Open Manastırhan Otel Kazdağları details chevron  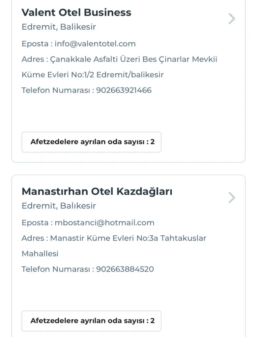coord(232,198)
